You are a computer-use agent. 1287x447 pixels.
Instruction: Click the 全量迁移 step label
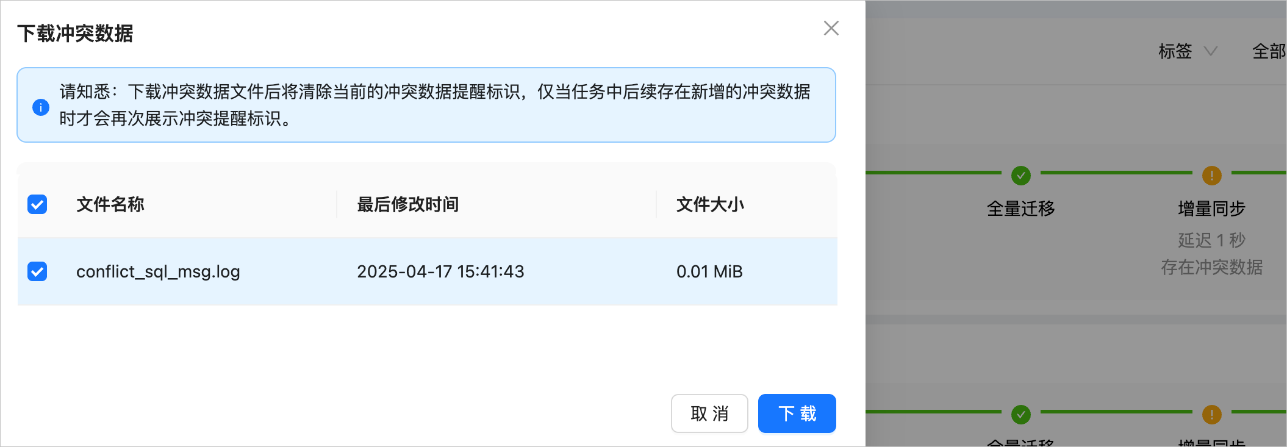tap(1020, 209)
